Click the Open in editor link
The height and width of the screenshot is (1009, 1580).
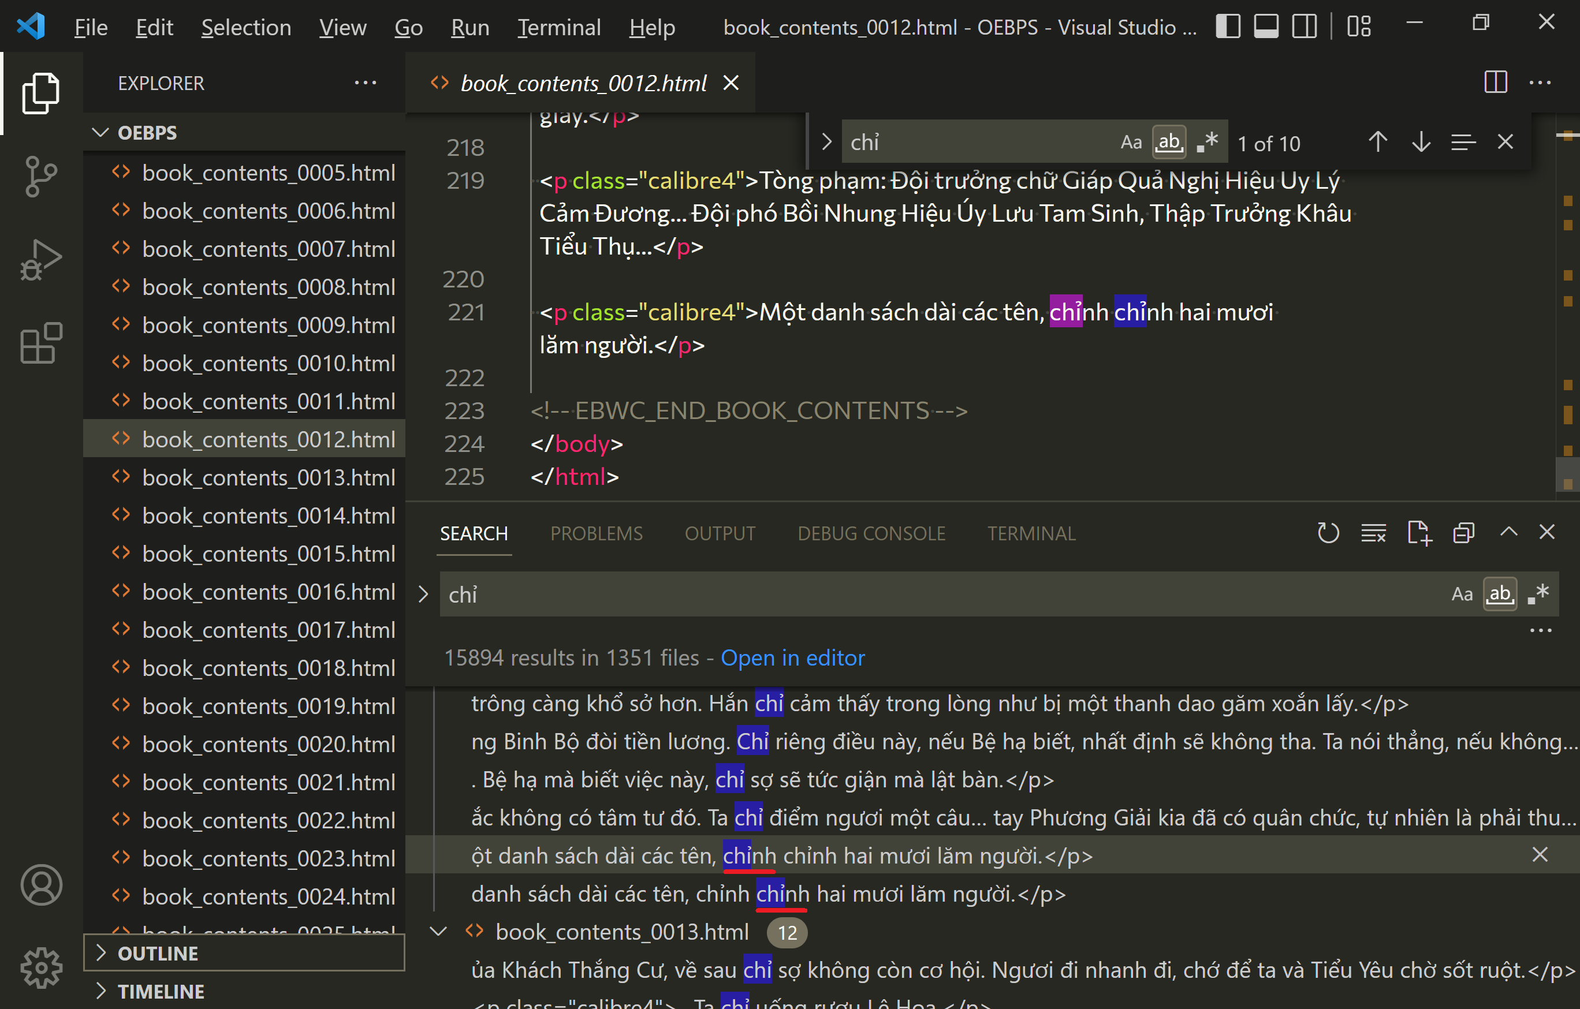[x=793, y=657]
